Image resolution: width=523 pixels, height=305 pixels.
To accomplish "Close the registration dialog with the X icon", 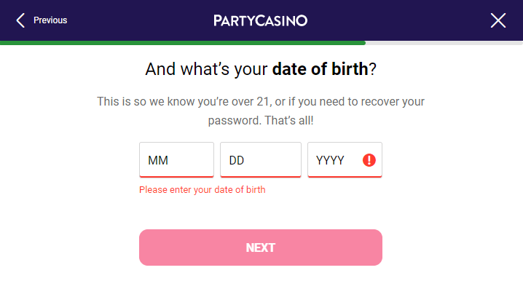I will click(x=498, y=20).
